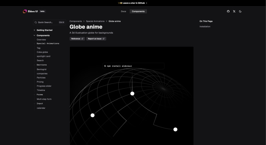Select the Components tab in header

point(138,11)
